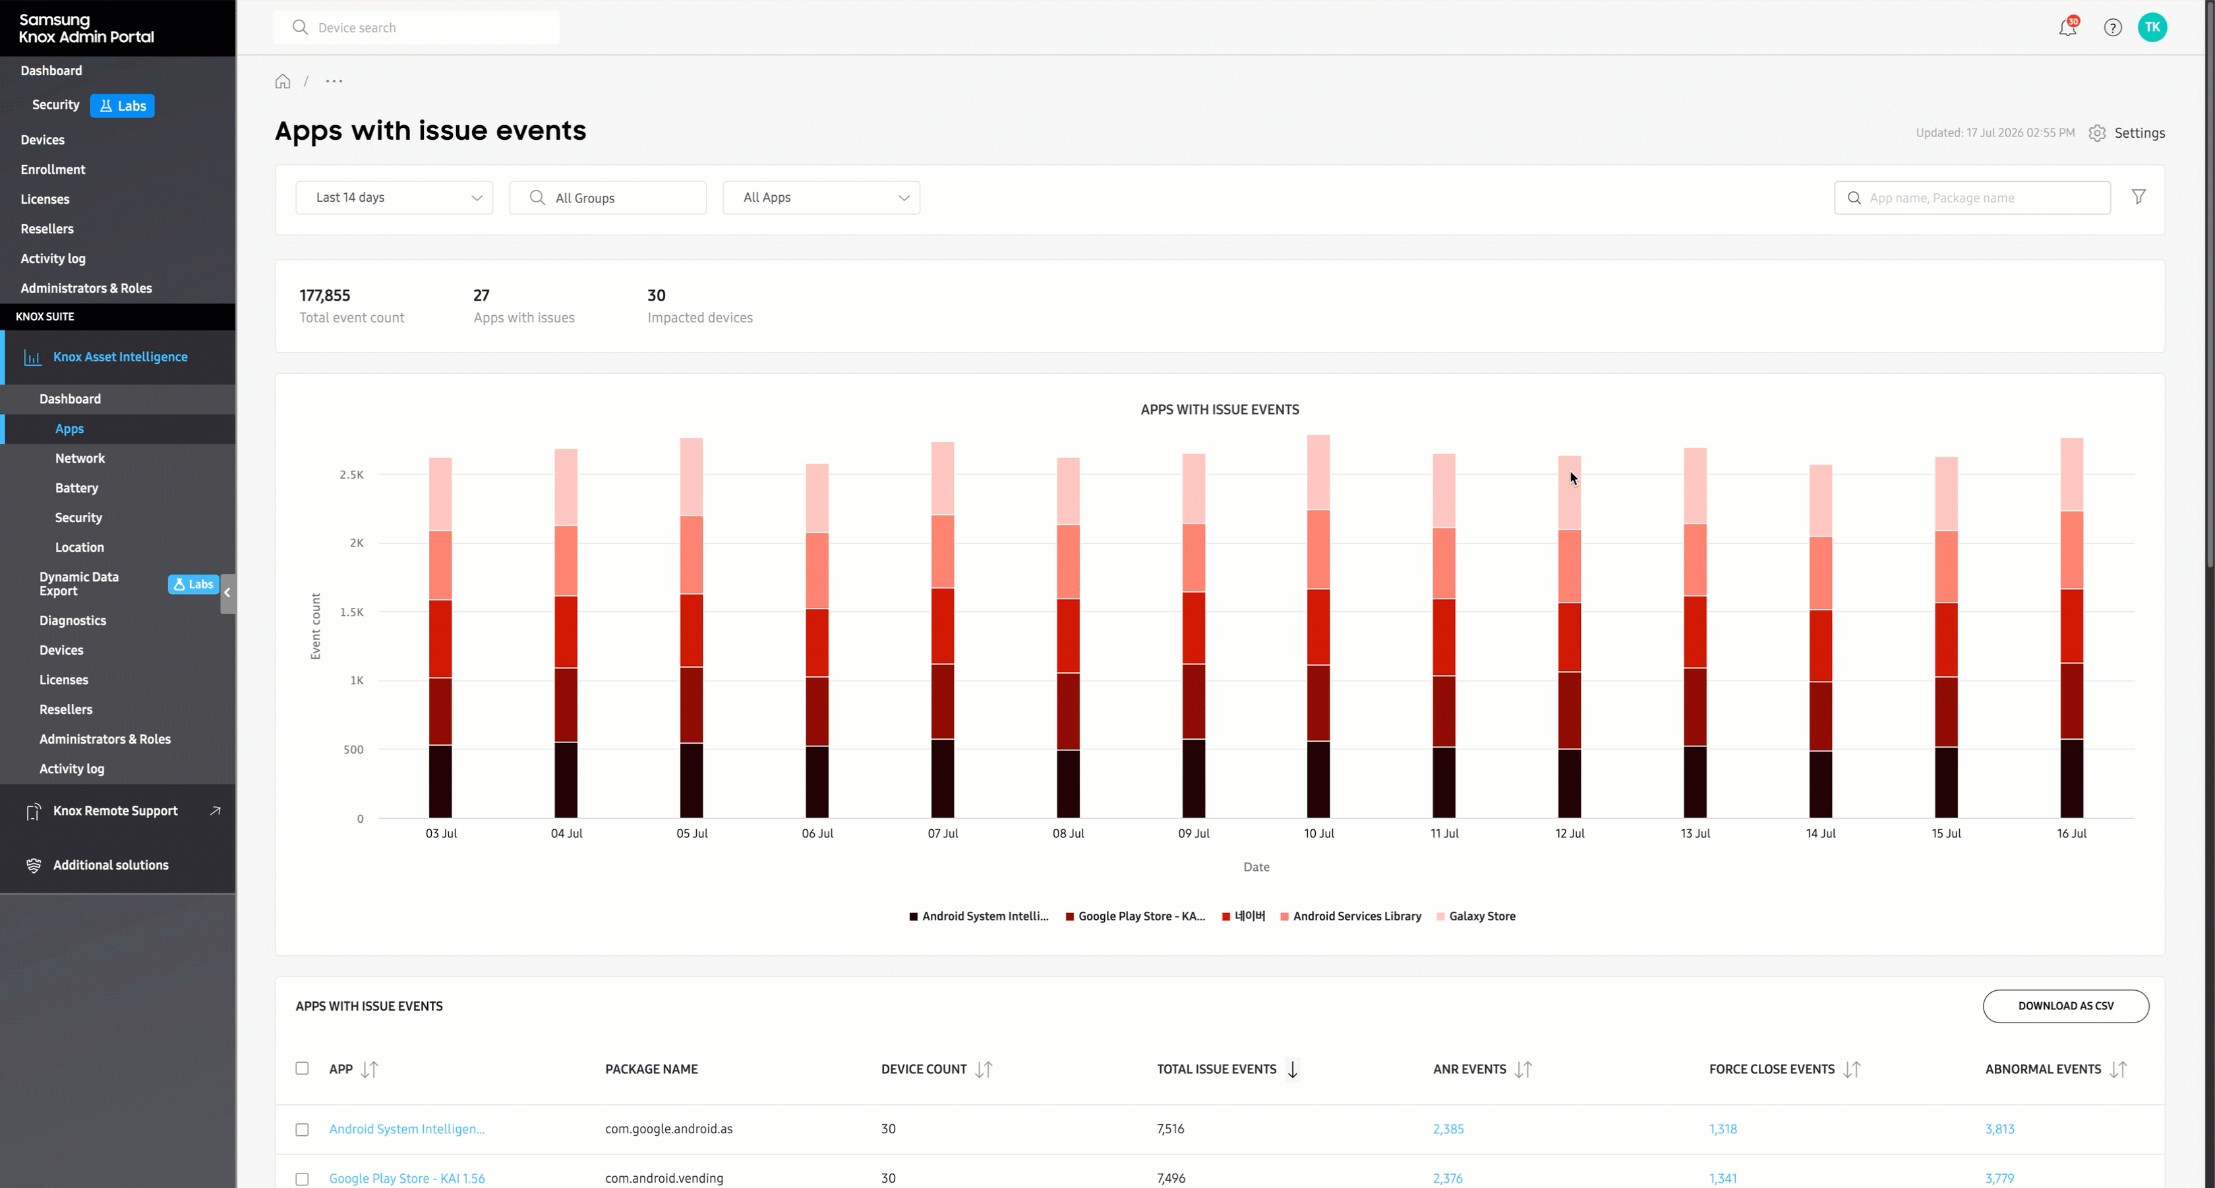The height and width of the screenshot is (1188, 2215).
Task: Click the Device search magnifier icon
Action: pos(300,28)
